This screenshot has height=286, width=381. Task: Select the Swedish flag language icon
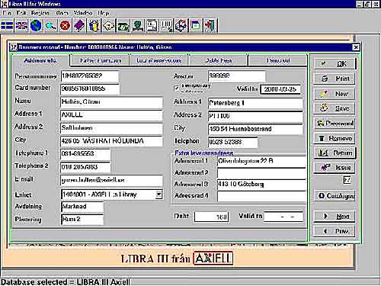click(x=7, y=26)
